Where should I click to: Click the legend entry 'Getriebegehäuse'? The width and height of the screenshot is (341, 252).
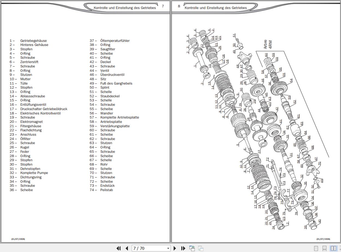[34, 41]
